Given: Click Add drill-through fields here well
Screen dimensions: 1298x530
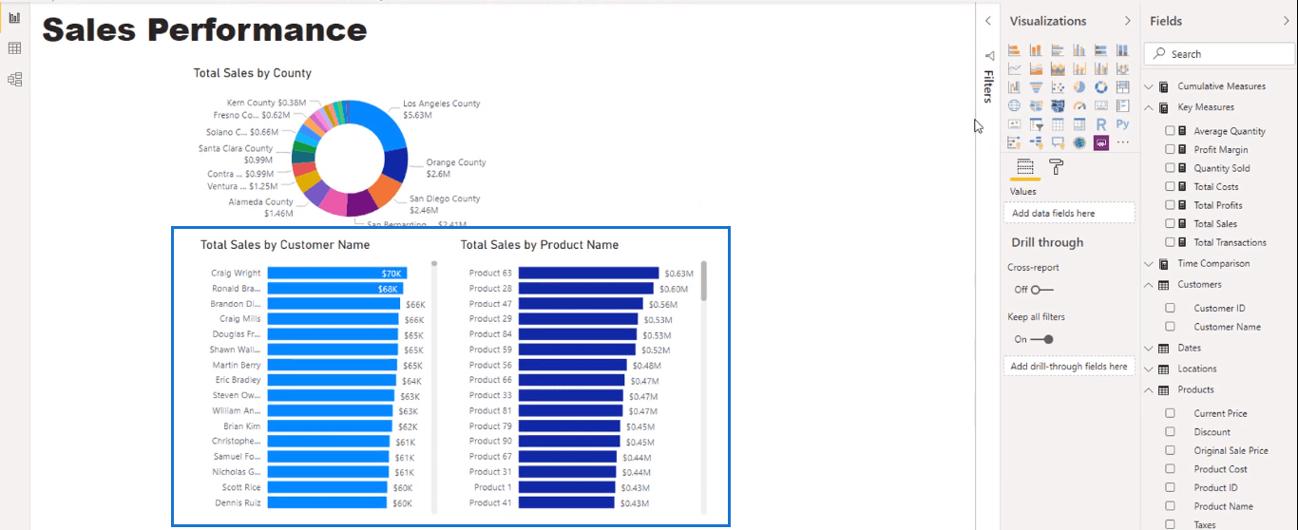Looking at the screenshot, I should pyautogui.click(x=1069, y=366).
